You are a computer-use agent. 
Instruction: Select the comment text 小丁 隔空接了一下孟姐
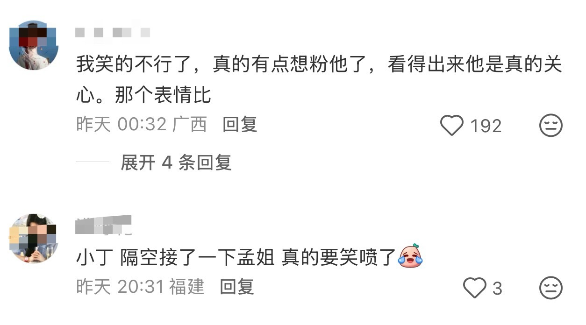pyautogui.click(x=175, y=257)
